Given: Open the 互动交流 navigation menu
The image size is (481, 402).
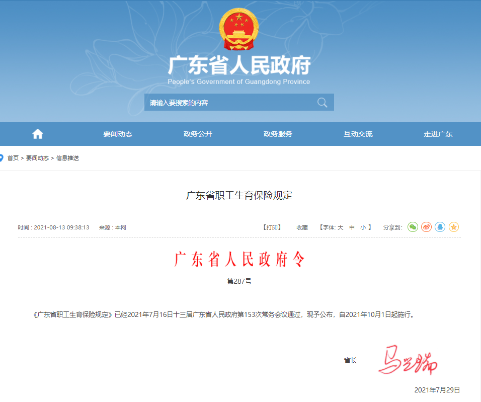Looking at the screenshot, I should tap(358, 134).
